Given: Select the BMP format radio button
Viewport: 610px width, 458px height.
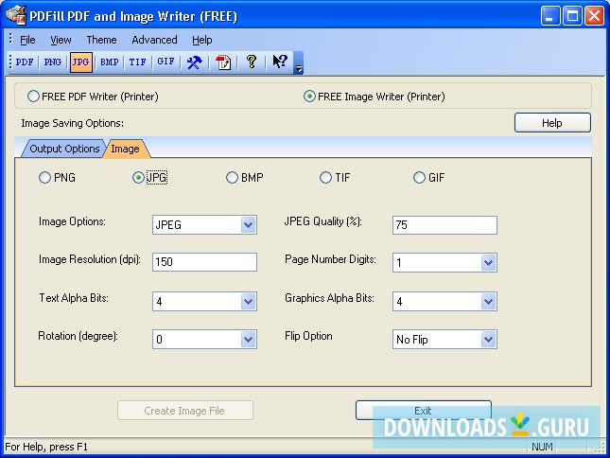Looking at the screenshot, I should (x=232, y=178).
